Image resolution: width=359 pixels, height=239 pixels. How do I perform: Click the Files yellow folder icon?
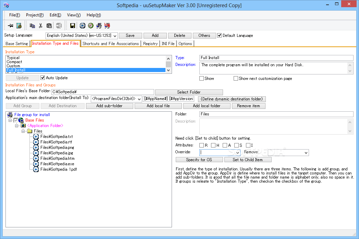[29, 131]
